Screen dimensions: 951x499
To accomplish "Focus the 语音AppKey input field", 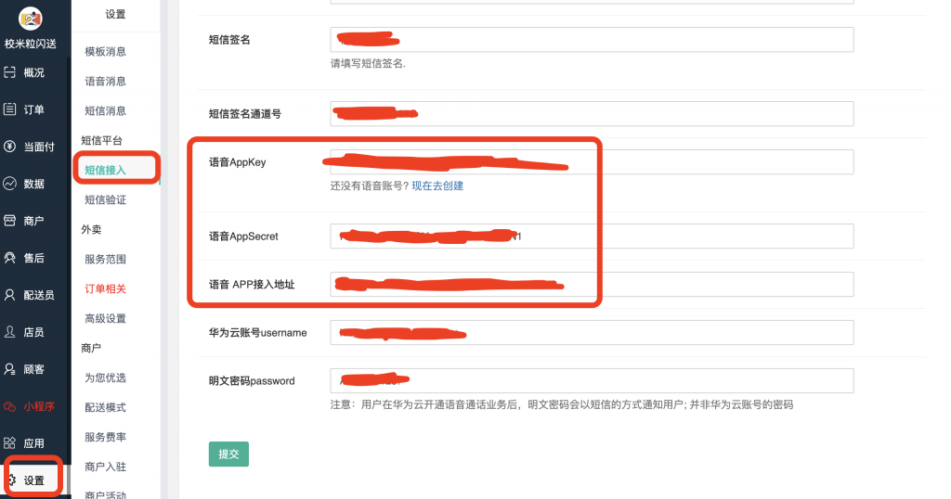I will (x=592, y=162).
